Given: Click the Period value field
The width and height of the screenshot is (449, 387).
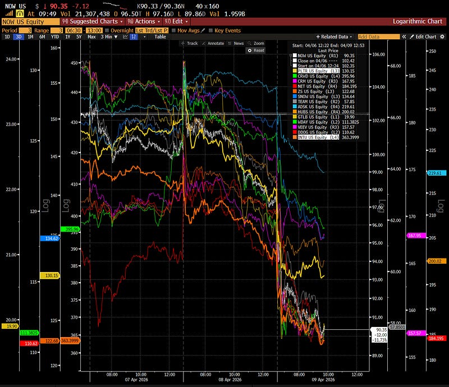Looking at the screenshot, I should point(25,30).
